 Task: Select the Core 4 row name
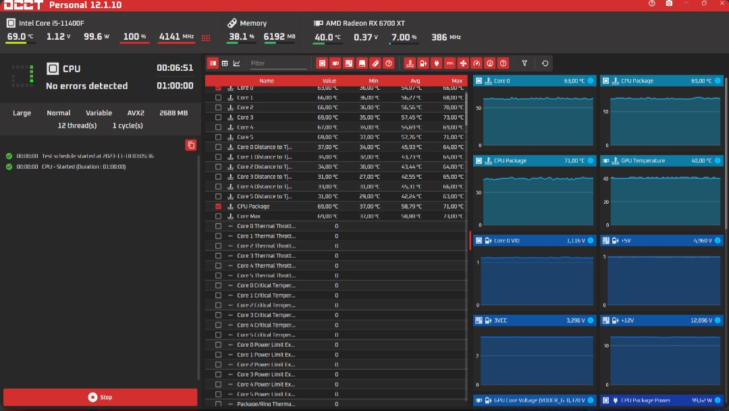click(245, 128)
